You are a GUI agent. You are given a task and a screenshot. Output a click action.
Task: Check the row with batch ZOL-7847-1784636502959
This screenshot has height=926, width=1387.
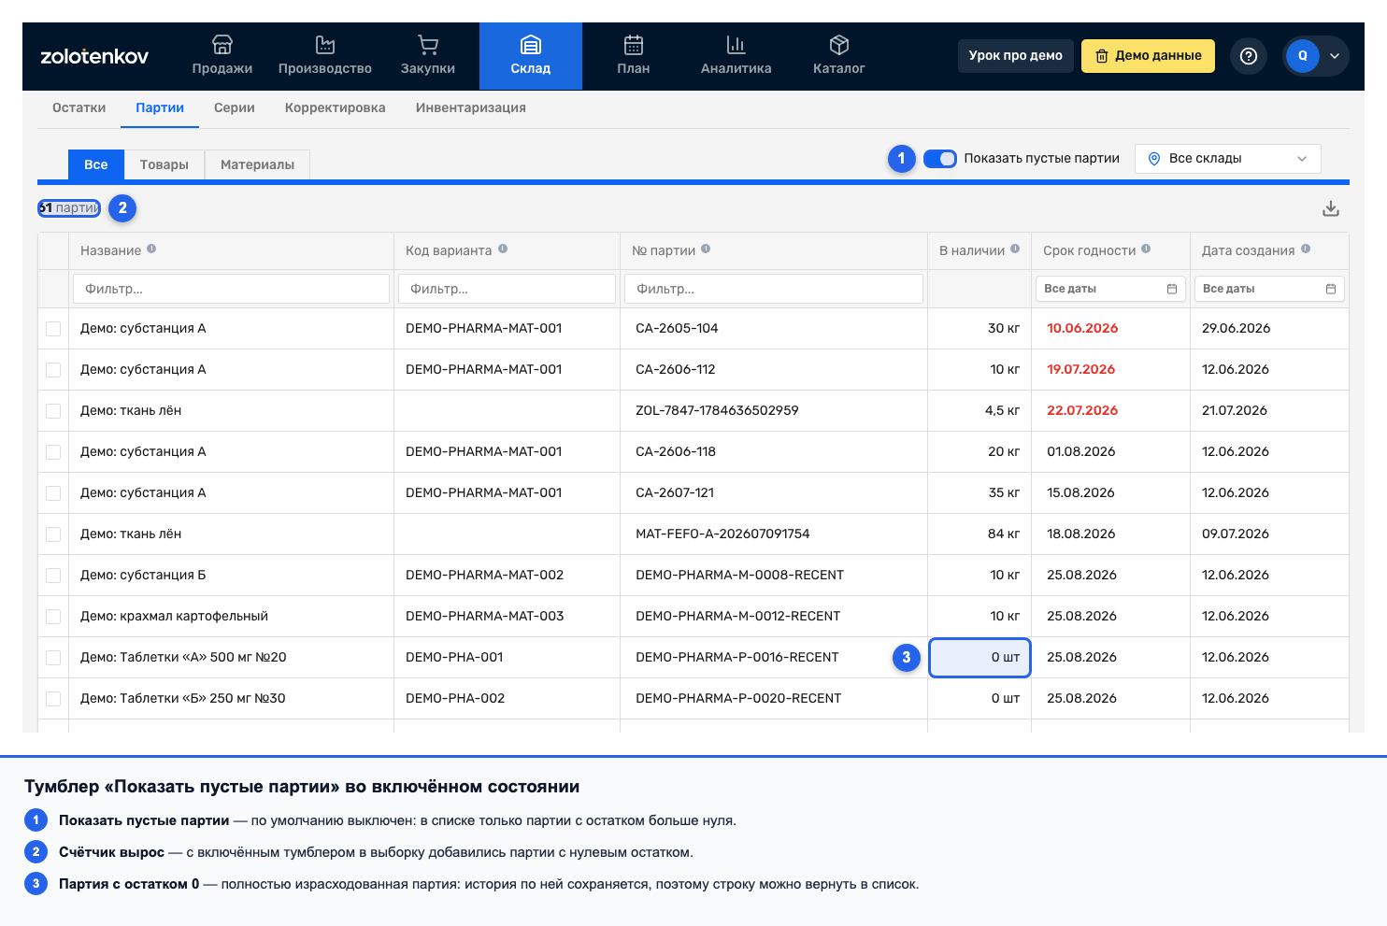coord(53,411)
